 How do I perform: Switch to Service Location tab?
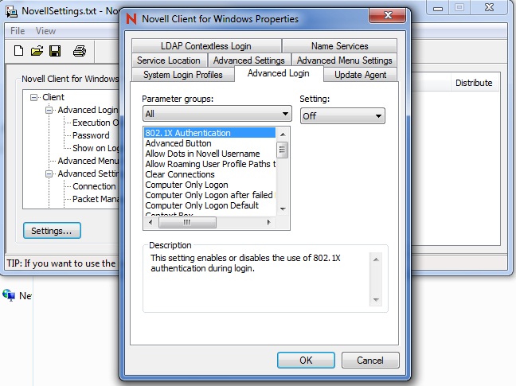pos(169,60)
